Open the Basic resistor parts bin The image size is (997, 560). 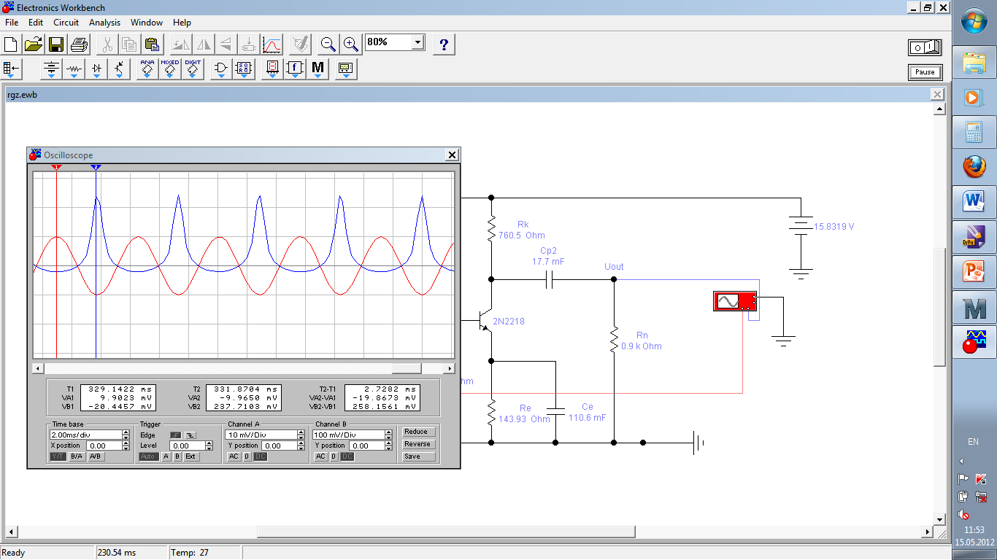tap(74, 69)
